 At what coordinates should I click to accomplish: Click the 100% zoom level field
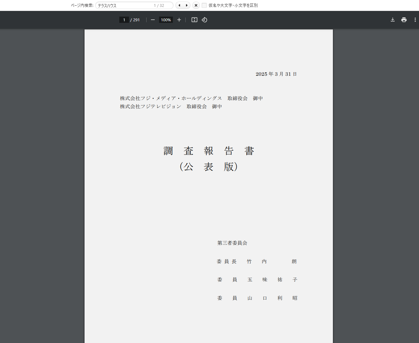coord(166,20)
